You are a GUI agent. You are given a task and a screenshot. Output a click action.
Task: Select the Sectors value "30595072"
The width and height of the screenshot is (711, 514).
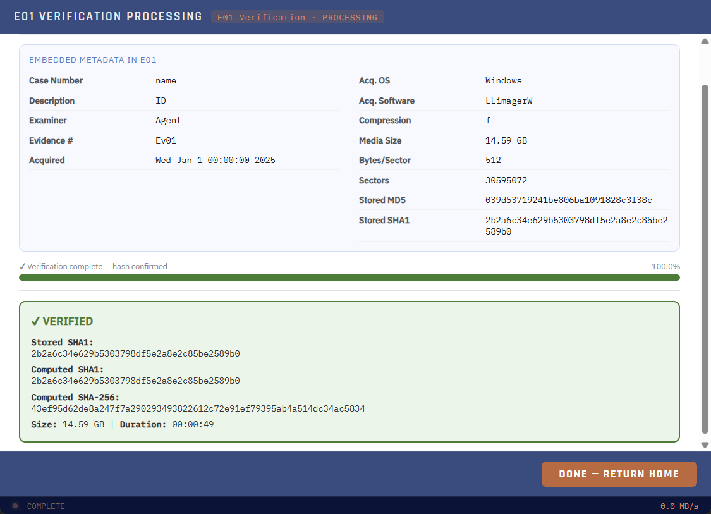coord(506,181)
